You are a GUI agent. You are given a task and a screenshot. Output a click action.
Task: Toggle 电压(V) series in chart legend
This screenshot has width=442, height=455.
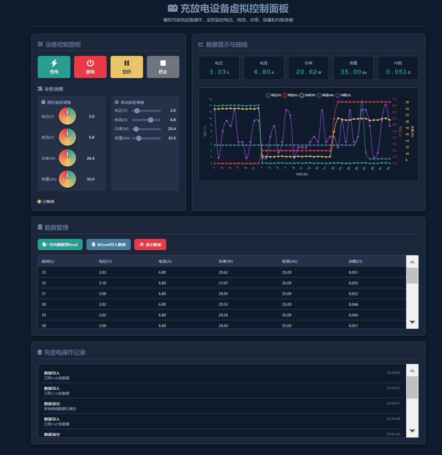coord(274,95)
